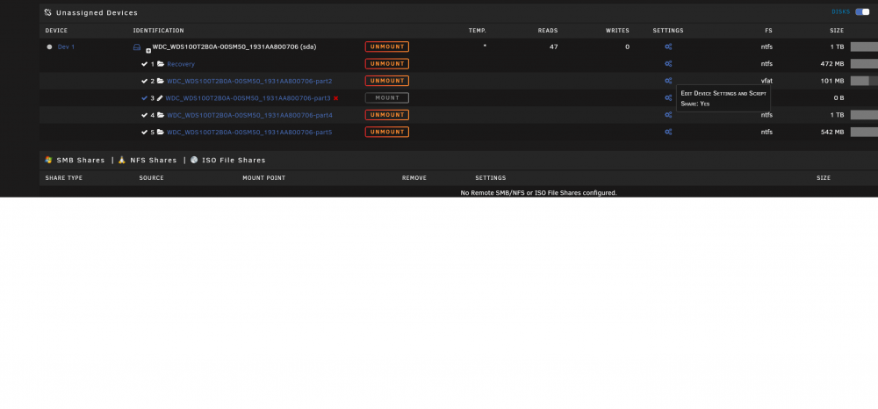The image size is (878, 409).
Task: Click the gray status dot beside Dev 1
Action: tap(49, 47)
